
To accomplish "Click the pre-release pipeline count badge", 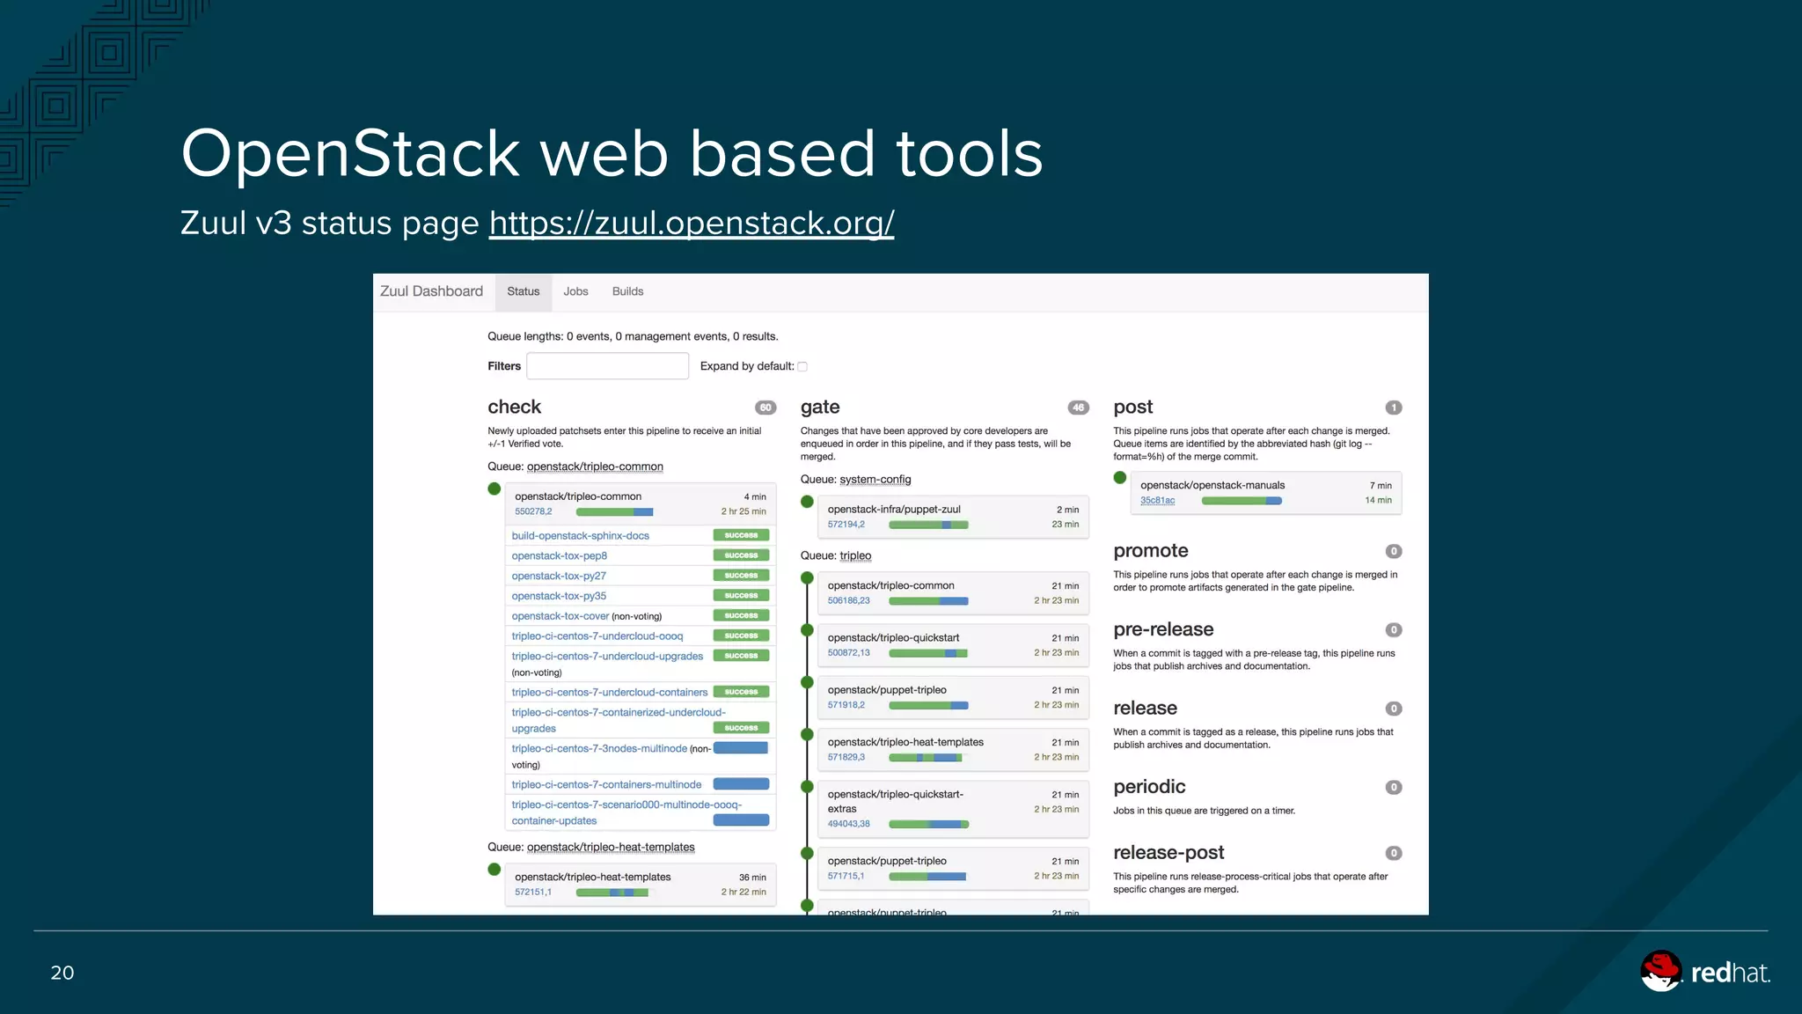I will (1394, 630).
